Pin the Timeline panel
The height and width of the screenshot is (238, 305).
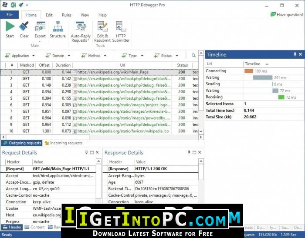pyautogui.click(x=295, y=55)
